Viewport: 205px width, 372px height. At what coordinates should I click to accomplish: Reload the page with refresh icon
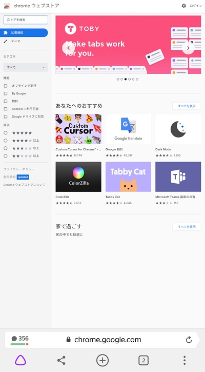189,340
